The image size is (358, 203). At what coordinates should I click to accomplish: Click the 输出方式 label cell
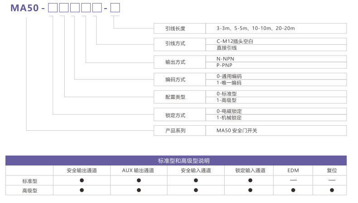(x=180, y=62)
